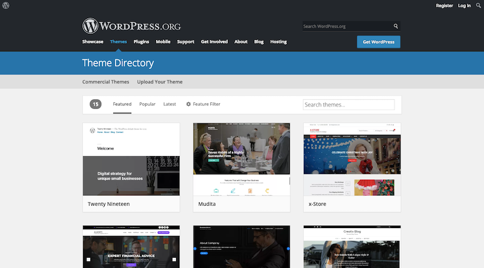
Task: Open Support menu item
Action: coord(186,42)
